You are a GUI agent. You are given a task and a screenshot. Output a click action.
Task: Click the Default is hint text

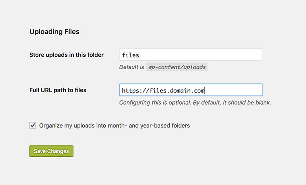[x=131, y=67]
